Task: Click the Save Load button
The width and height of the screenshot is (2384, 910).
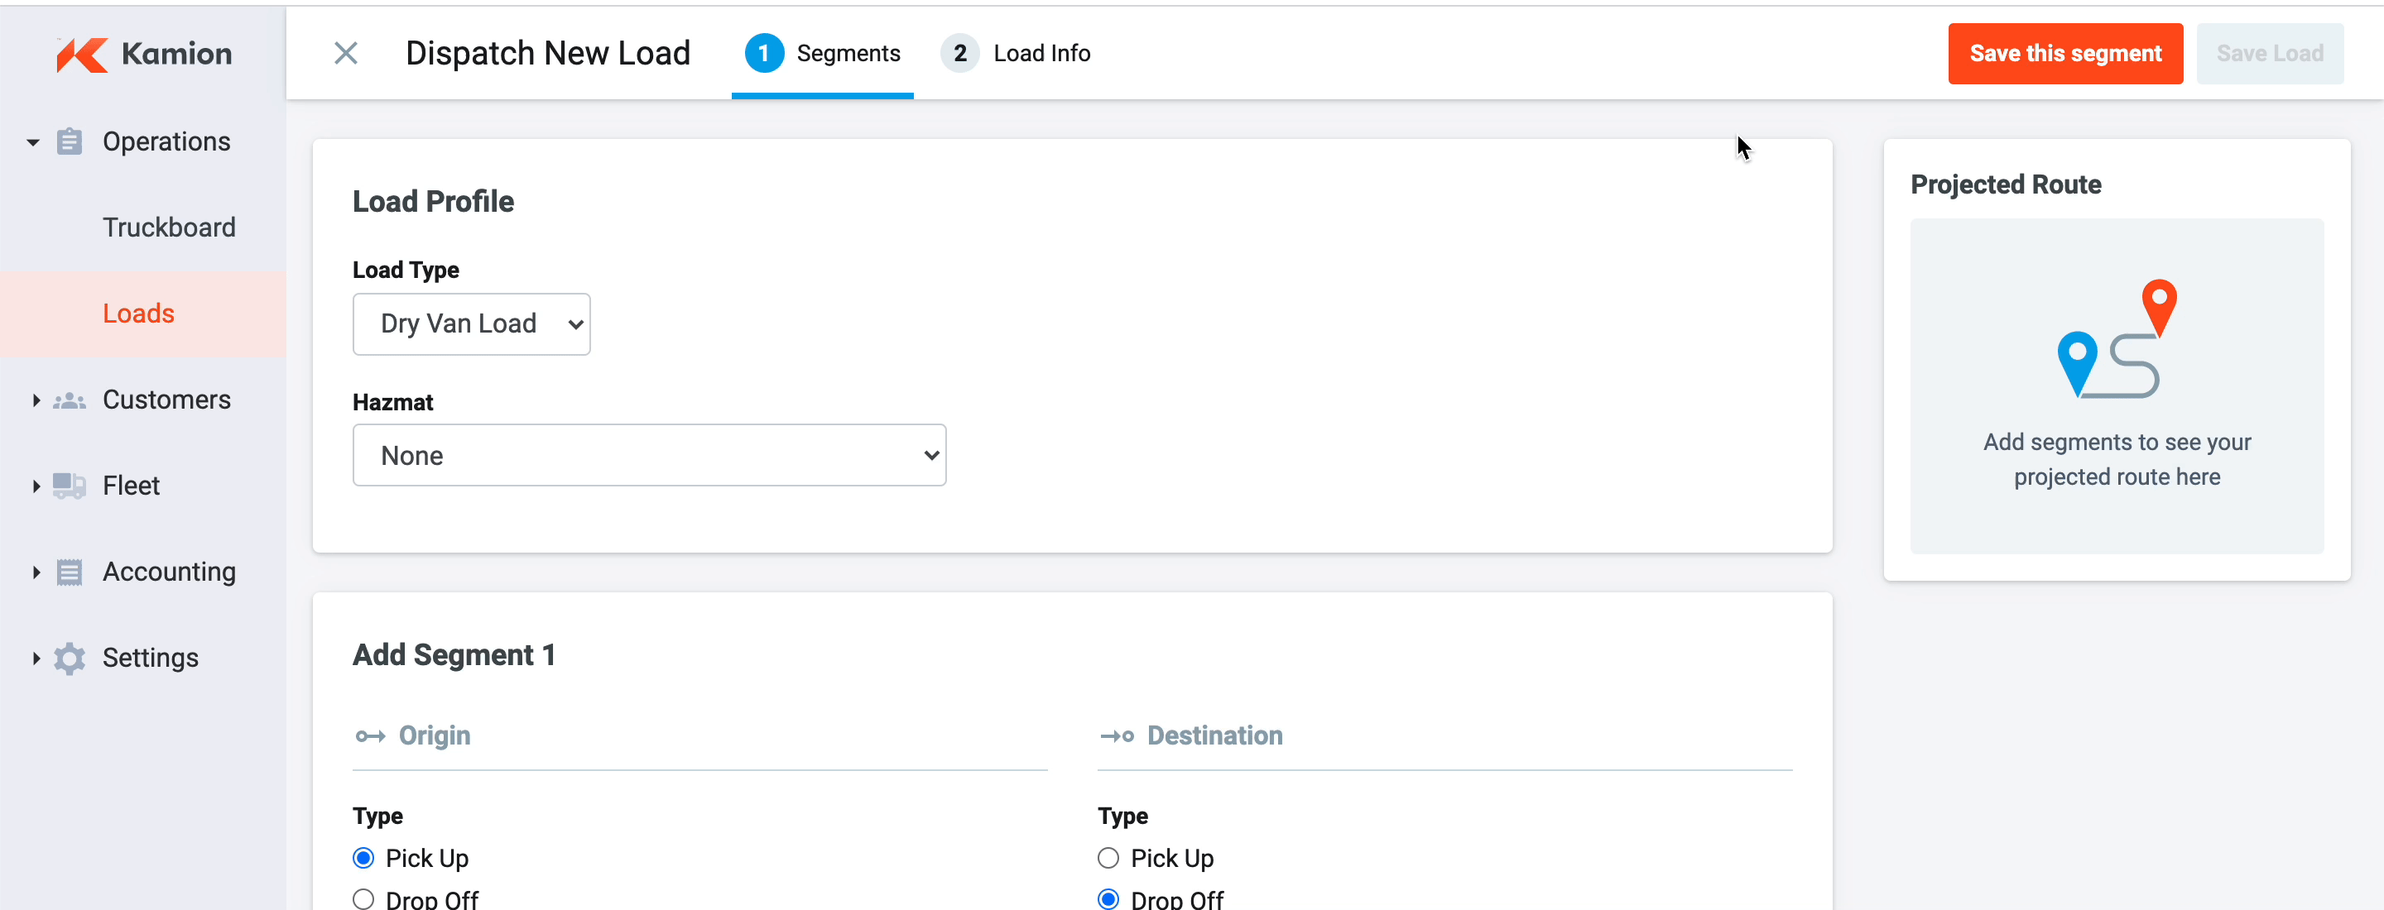Action: click(2269, 54)
